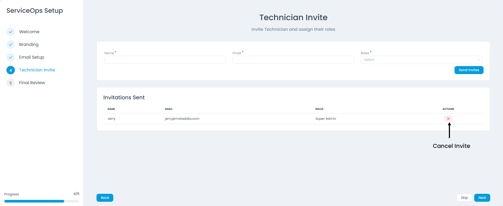This screenshot has height=206, width=503.
Task: Click the Welcome step checkmark icon
Action: (x=11, y=32)
